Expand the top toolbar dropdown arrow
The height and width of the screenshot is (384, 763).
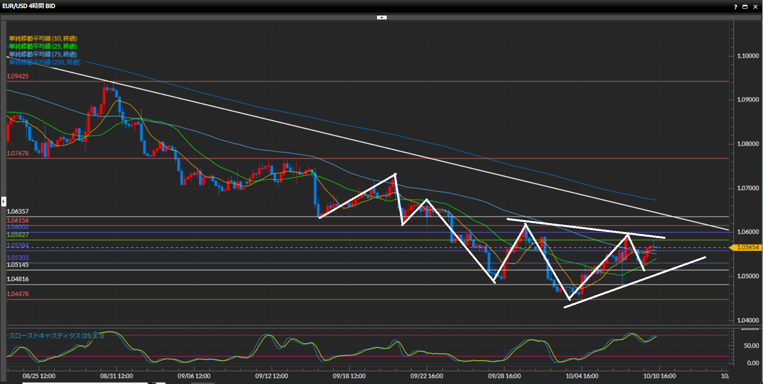pos(382,18)
